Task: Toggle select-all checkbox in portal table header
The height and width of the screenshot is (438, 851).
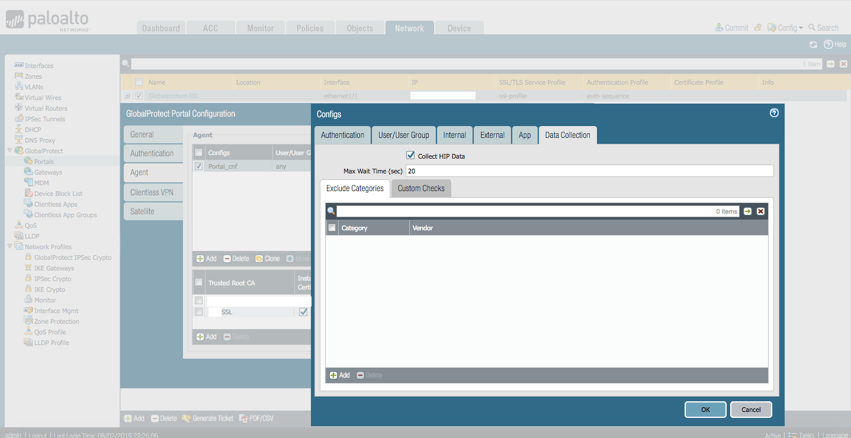Action: pos(139,82)
